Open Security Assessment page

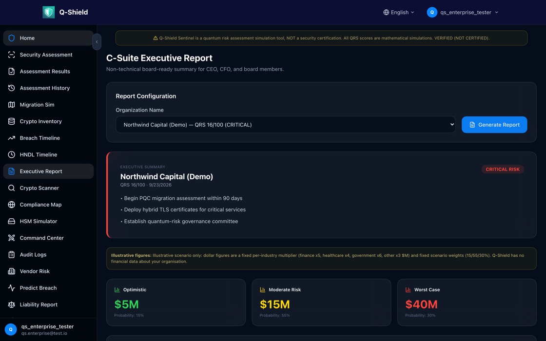(x=48, y=55)
